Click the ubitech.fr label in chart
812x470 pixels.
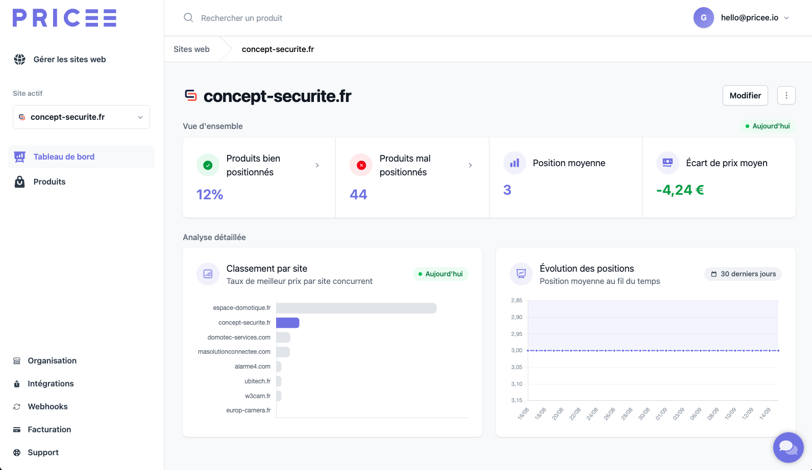(258, 381)
